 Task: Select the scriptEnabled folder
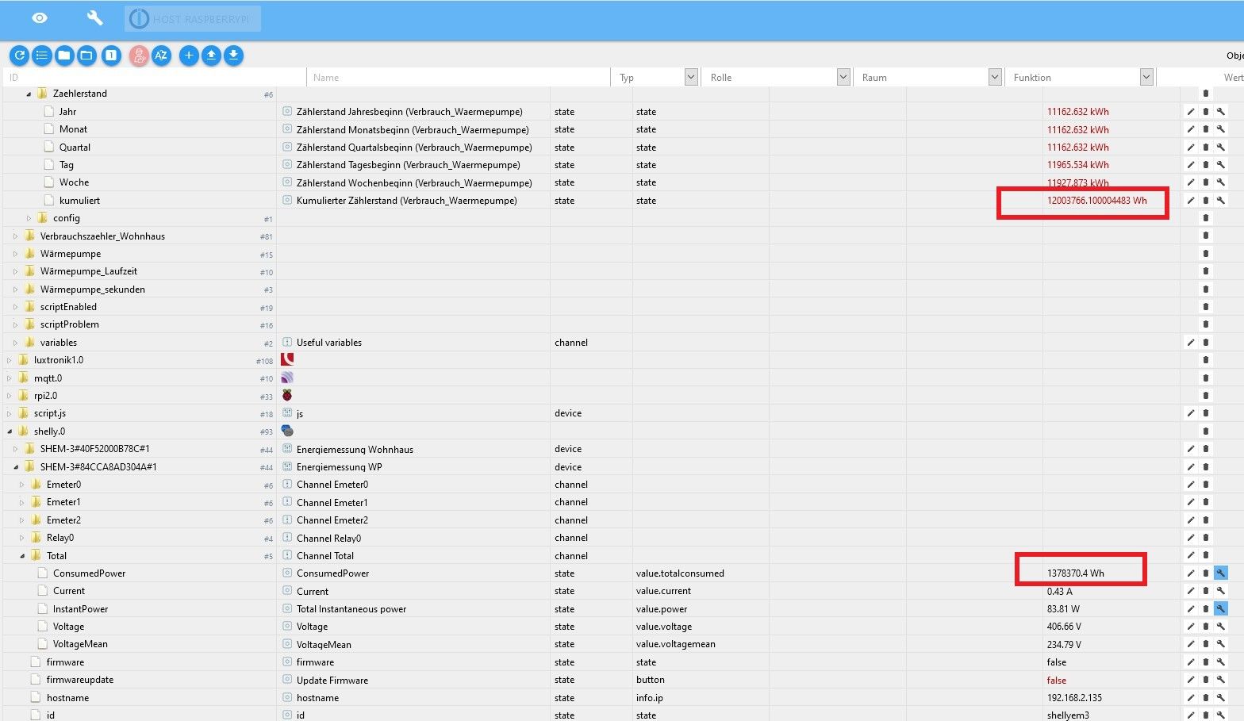tap(68, 307)
